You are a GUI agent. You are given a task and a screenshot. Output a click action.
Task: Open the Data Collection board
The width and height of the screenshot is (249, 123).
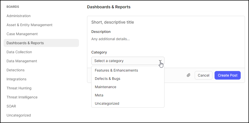pyautogui.click(x=19, y=52)
